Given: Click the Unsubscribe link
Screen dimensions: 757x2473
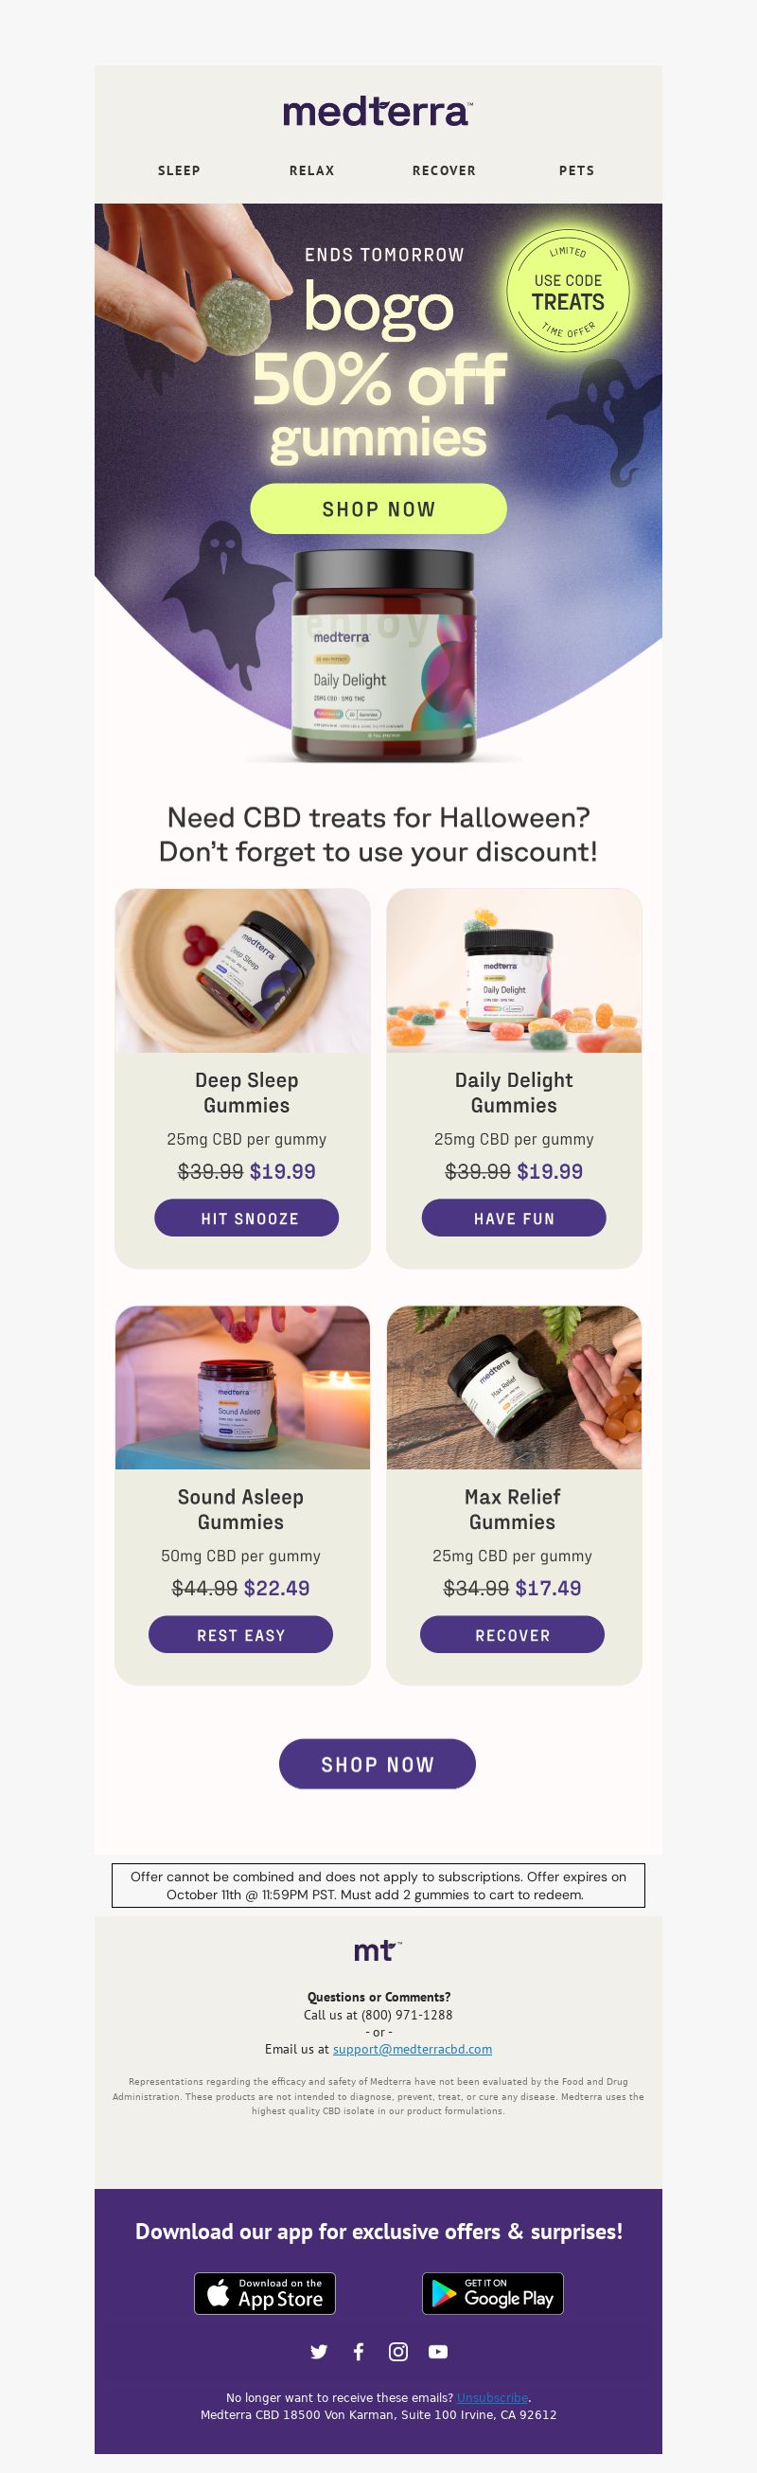Looking at the screenshot, I should 492,2397.
